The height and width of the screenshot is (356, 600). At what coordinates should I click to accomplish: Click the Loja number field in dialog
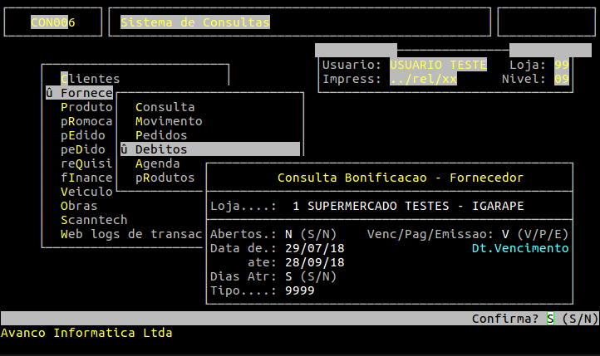pyautogui.click(x=298, y=206)
